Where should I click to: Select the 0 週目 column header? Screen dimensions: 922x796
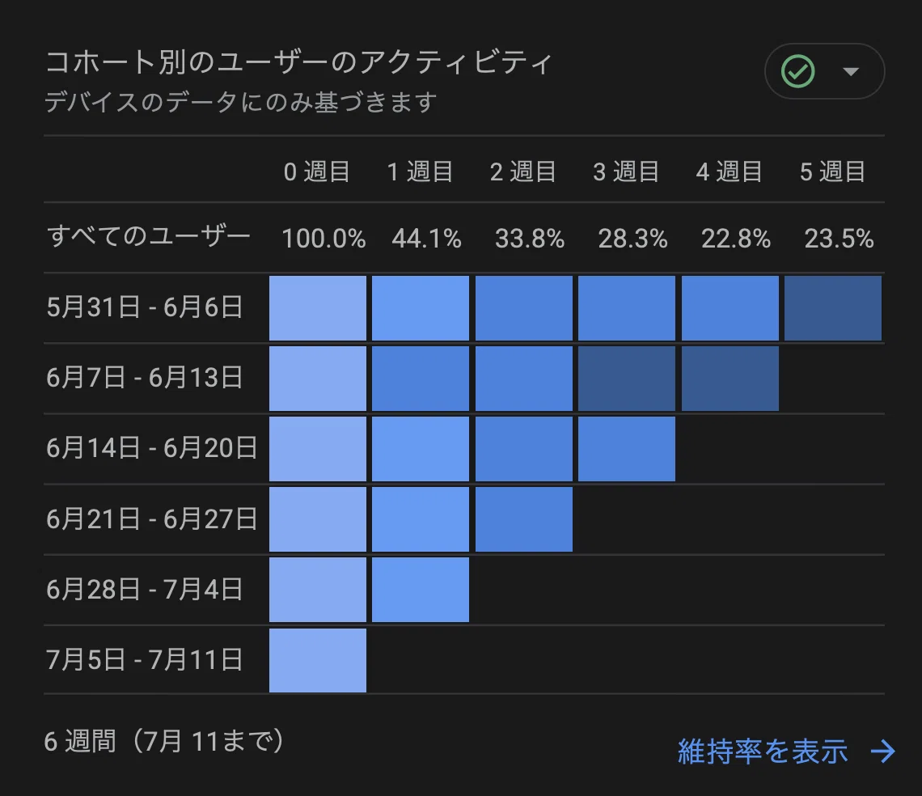coord(317,171)
